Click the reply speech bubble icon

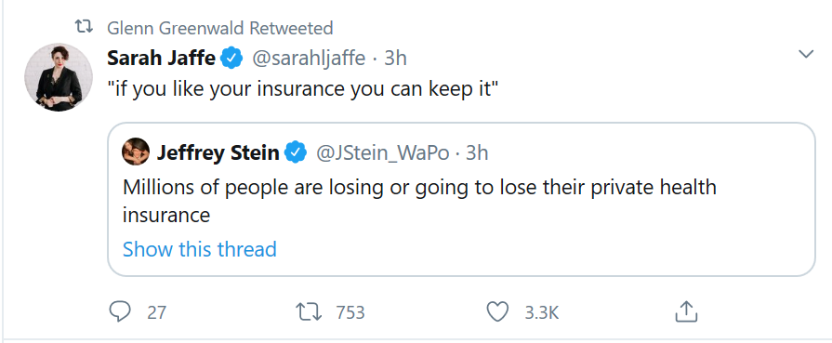click(x=120, y=311)
